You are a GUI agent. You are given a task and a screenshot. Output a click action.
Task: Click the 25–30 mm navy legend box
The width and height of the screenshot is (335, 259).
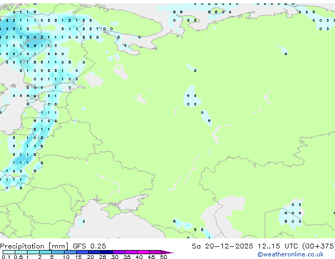[106, 252]
